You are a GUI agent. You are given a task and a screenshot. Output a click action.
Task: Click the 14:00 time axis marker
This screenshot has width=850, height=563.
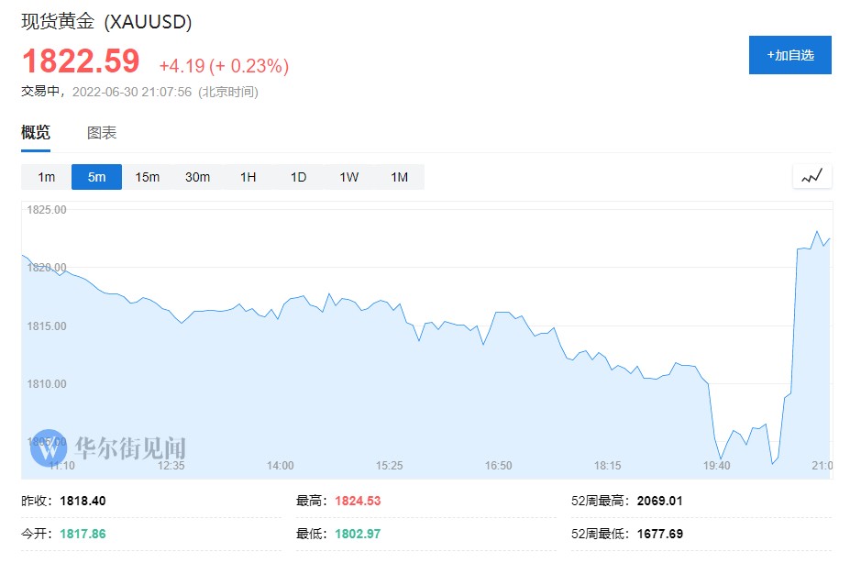pyautogui.click(x=280, y=466)
